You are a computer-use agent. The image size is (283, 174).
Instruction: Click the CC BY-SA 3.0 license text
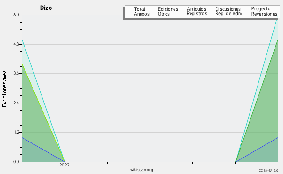coord(268,171)
